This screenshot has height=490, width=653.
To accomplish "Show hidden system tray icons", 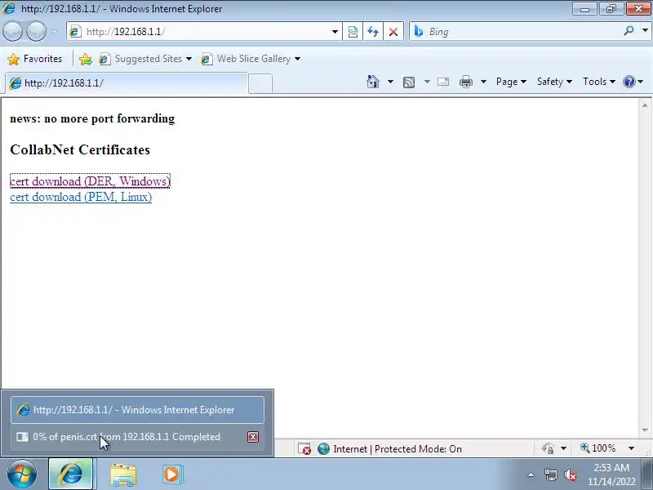I will (x=531, y=474).
